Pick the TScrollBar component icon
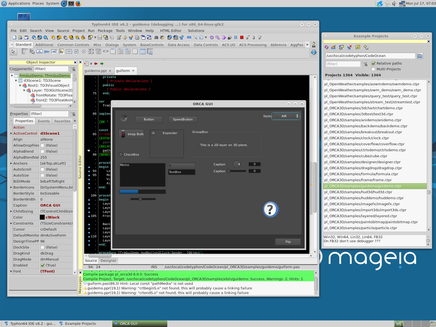 [106, 51]
